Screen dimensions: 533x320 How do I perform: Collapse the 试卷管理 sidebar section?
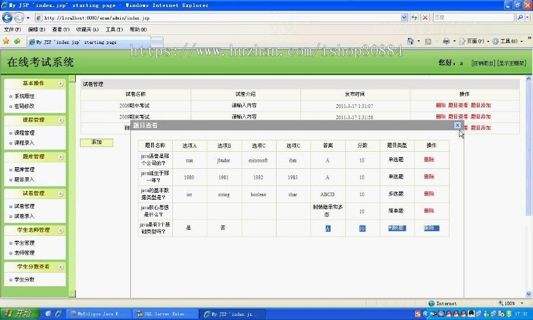(60, 194)
